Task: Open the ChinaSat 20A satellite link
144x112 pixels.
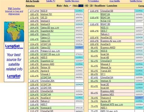Action: (48, 81)
